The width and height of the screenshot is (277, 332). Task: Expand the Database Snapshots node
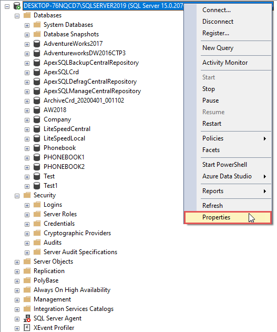[27, 35]
